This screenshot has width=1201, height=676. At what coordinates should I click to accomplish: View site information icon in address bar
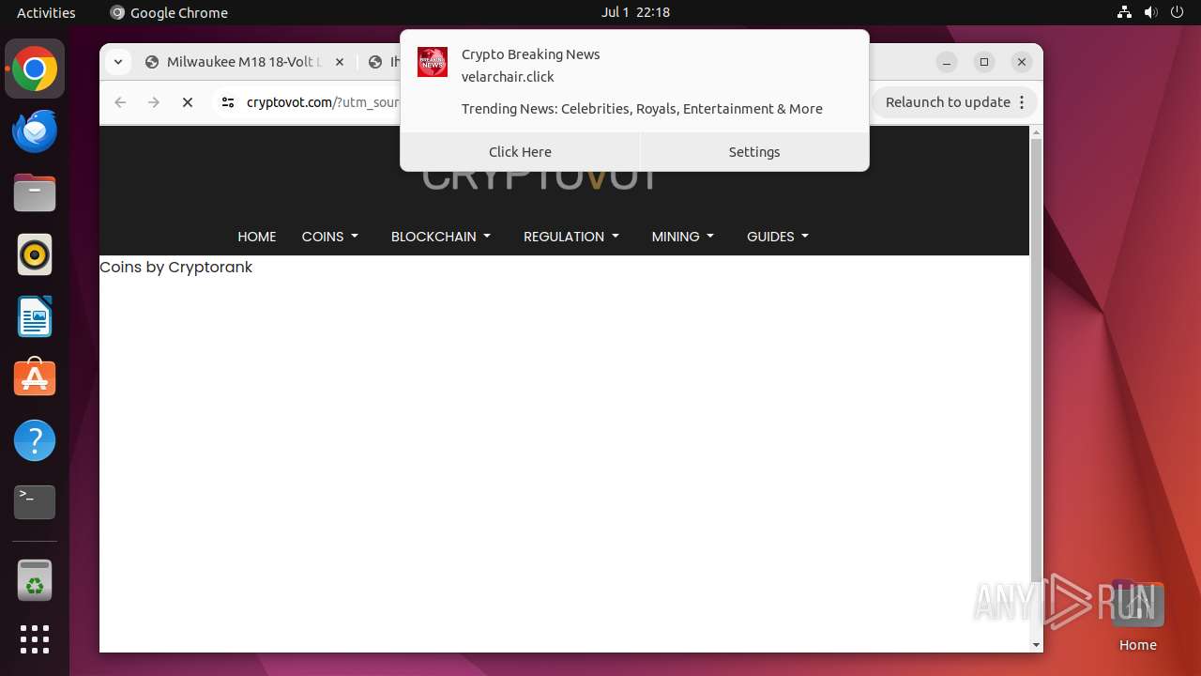227,102
